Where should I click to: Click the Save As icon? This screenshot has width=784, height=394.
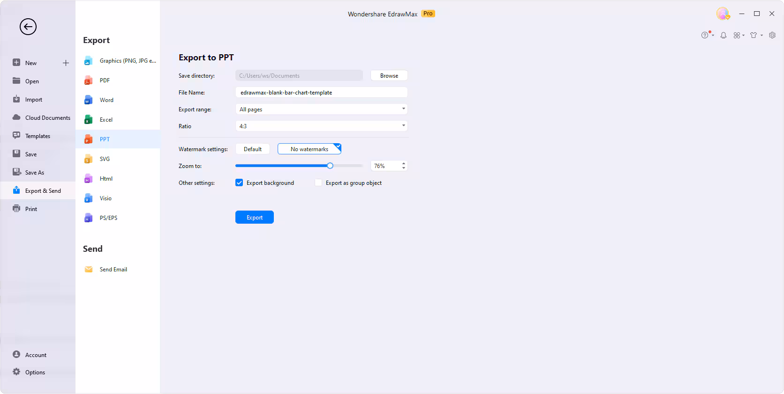point(17,172)
